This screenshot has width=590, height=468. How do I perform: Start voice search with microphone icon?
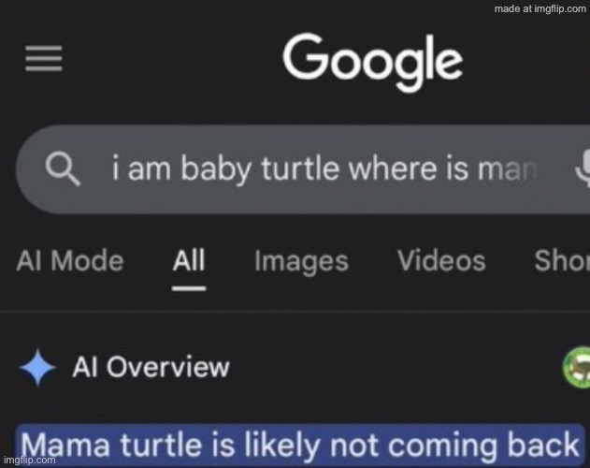pos(580,170)
